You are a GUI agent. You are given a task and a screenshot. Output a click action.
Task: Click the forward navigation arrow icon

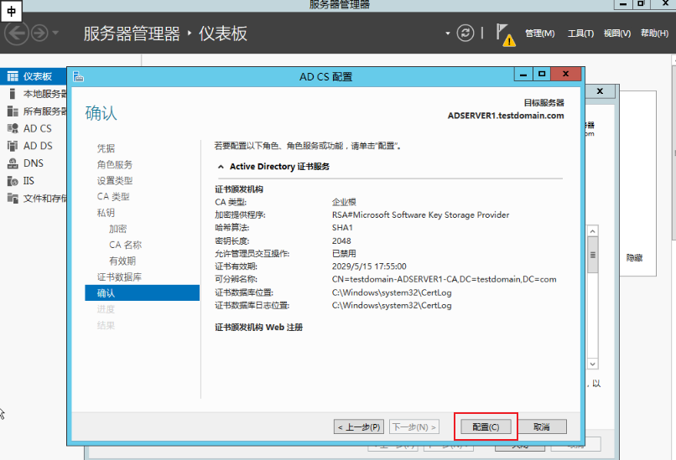(x=39, y=34)
